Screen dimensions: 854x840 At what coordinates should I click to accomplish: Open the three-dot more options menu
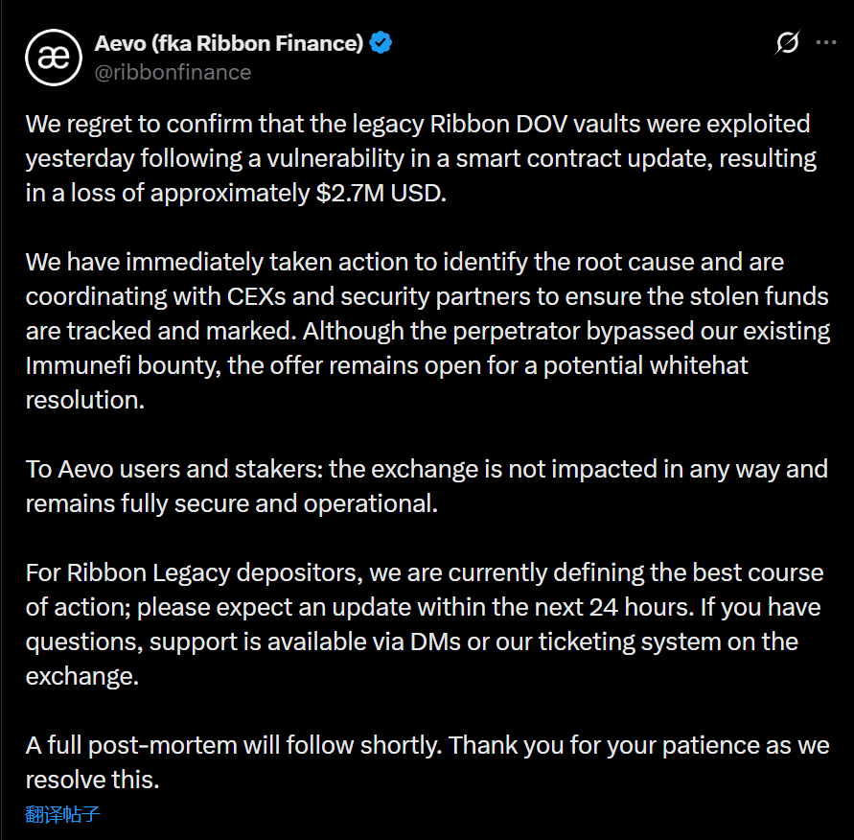tap(825, 43)
